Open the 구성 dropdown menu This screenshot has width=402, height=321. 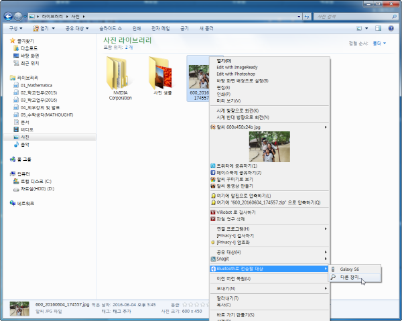15,28
